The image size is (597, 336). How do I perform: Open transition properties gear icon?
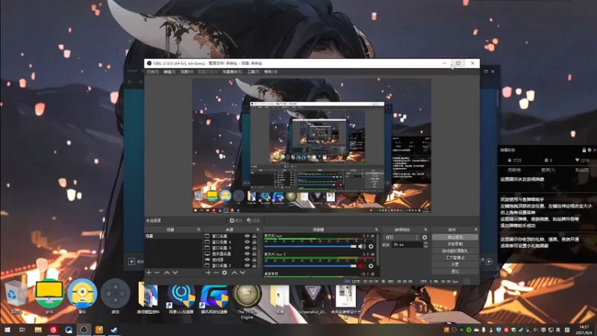click(425, 237)
